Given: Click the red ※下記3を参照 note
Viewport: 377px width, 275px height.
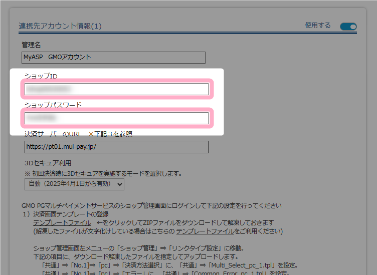Looking at the screenshot, I should click(x=110, y=134).
